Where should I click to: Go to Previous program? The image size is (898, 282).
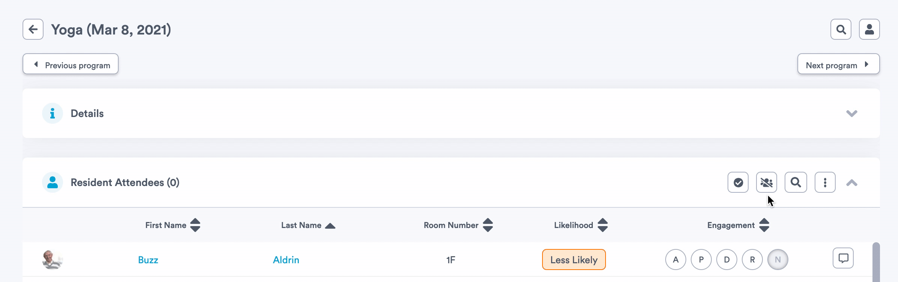pos(71,64)
